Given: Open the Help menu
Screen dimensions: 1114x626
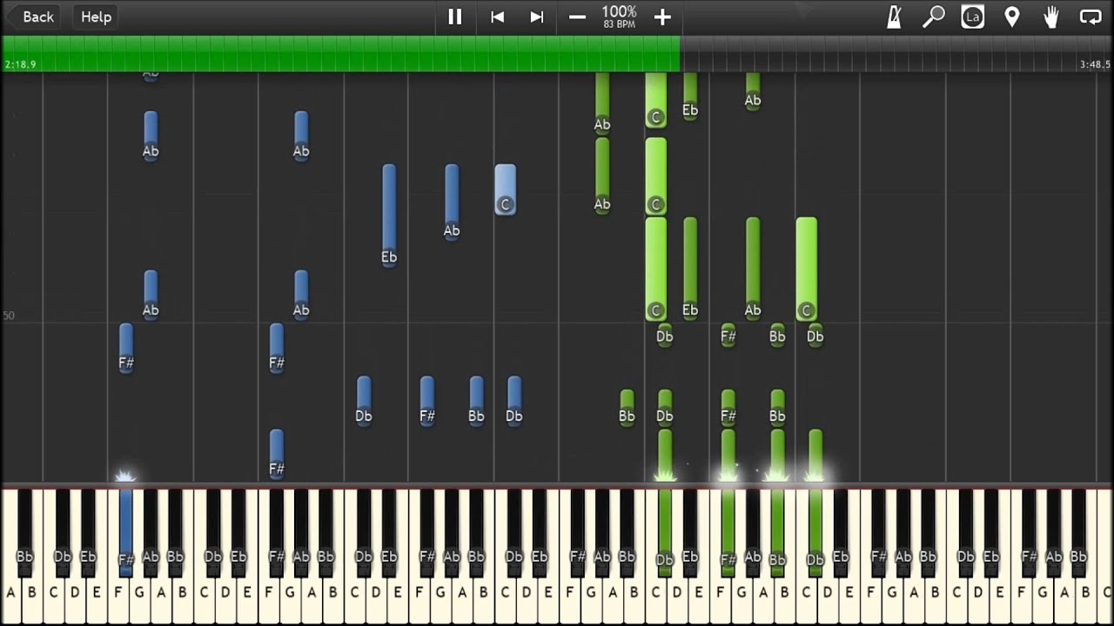Looking at the screenshot, I should (x=96, y=17).
